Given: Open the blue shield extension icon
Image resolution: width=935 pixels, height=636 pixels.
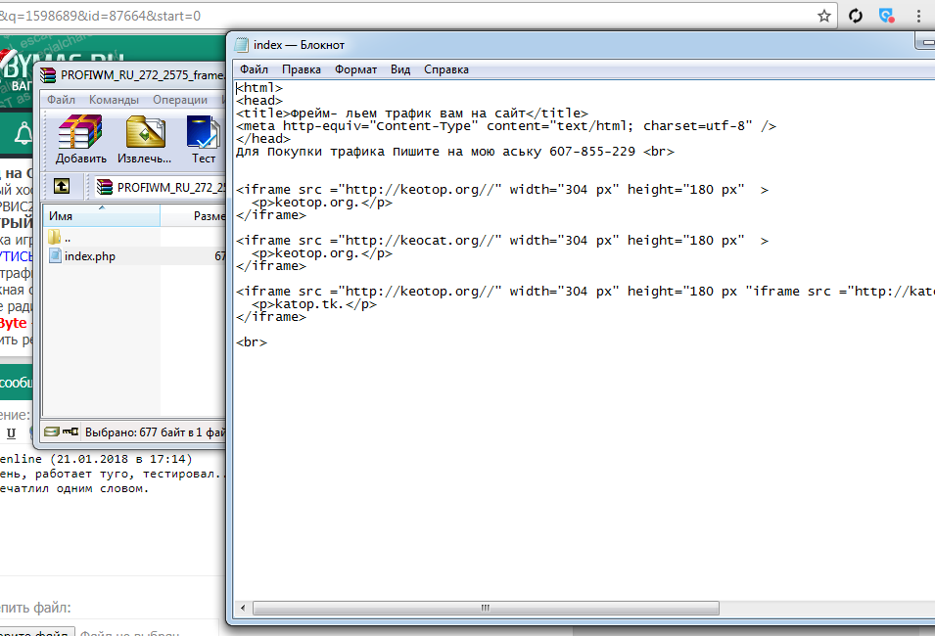Looking at the screenshot, I should [887, 16].
